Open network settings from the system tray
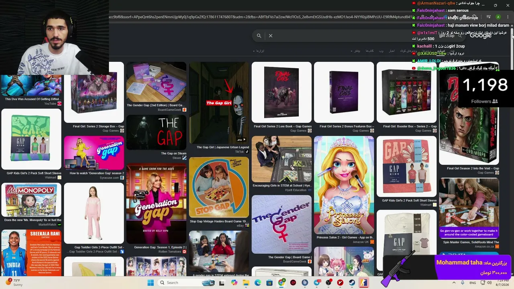 [x=483, y=283]
